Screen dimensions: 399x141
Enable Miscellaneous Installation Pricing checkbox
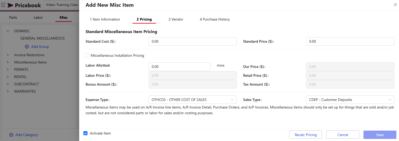pyautogui.click(x=88, y=55)
